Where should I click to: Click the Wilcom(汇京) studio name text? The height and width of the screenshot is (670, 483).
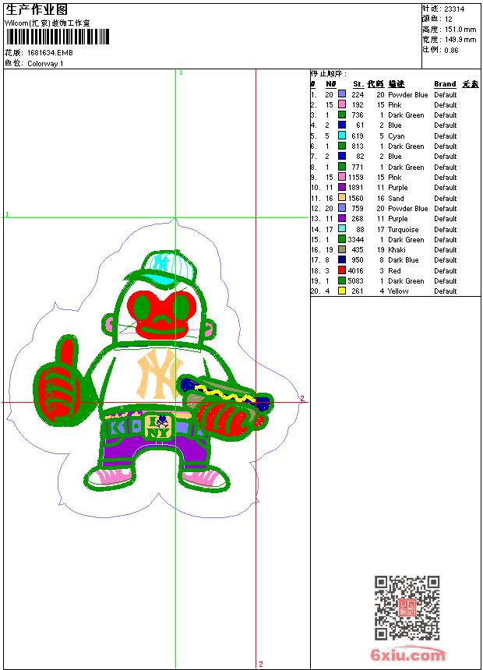pos(48,23)
